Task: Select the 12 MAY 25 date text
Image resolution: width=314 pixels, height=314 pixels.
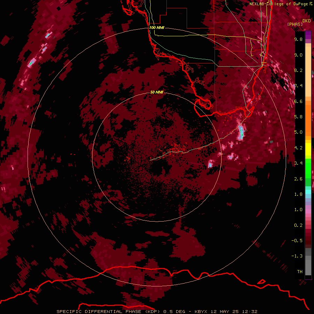Action: [x=225, y=312]
